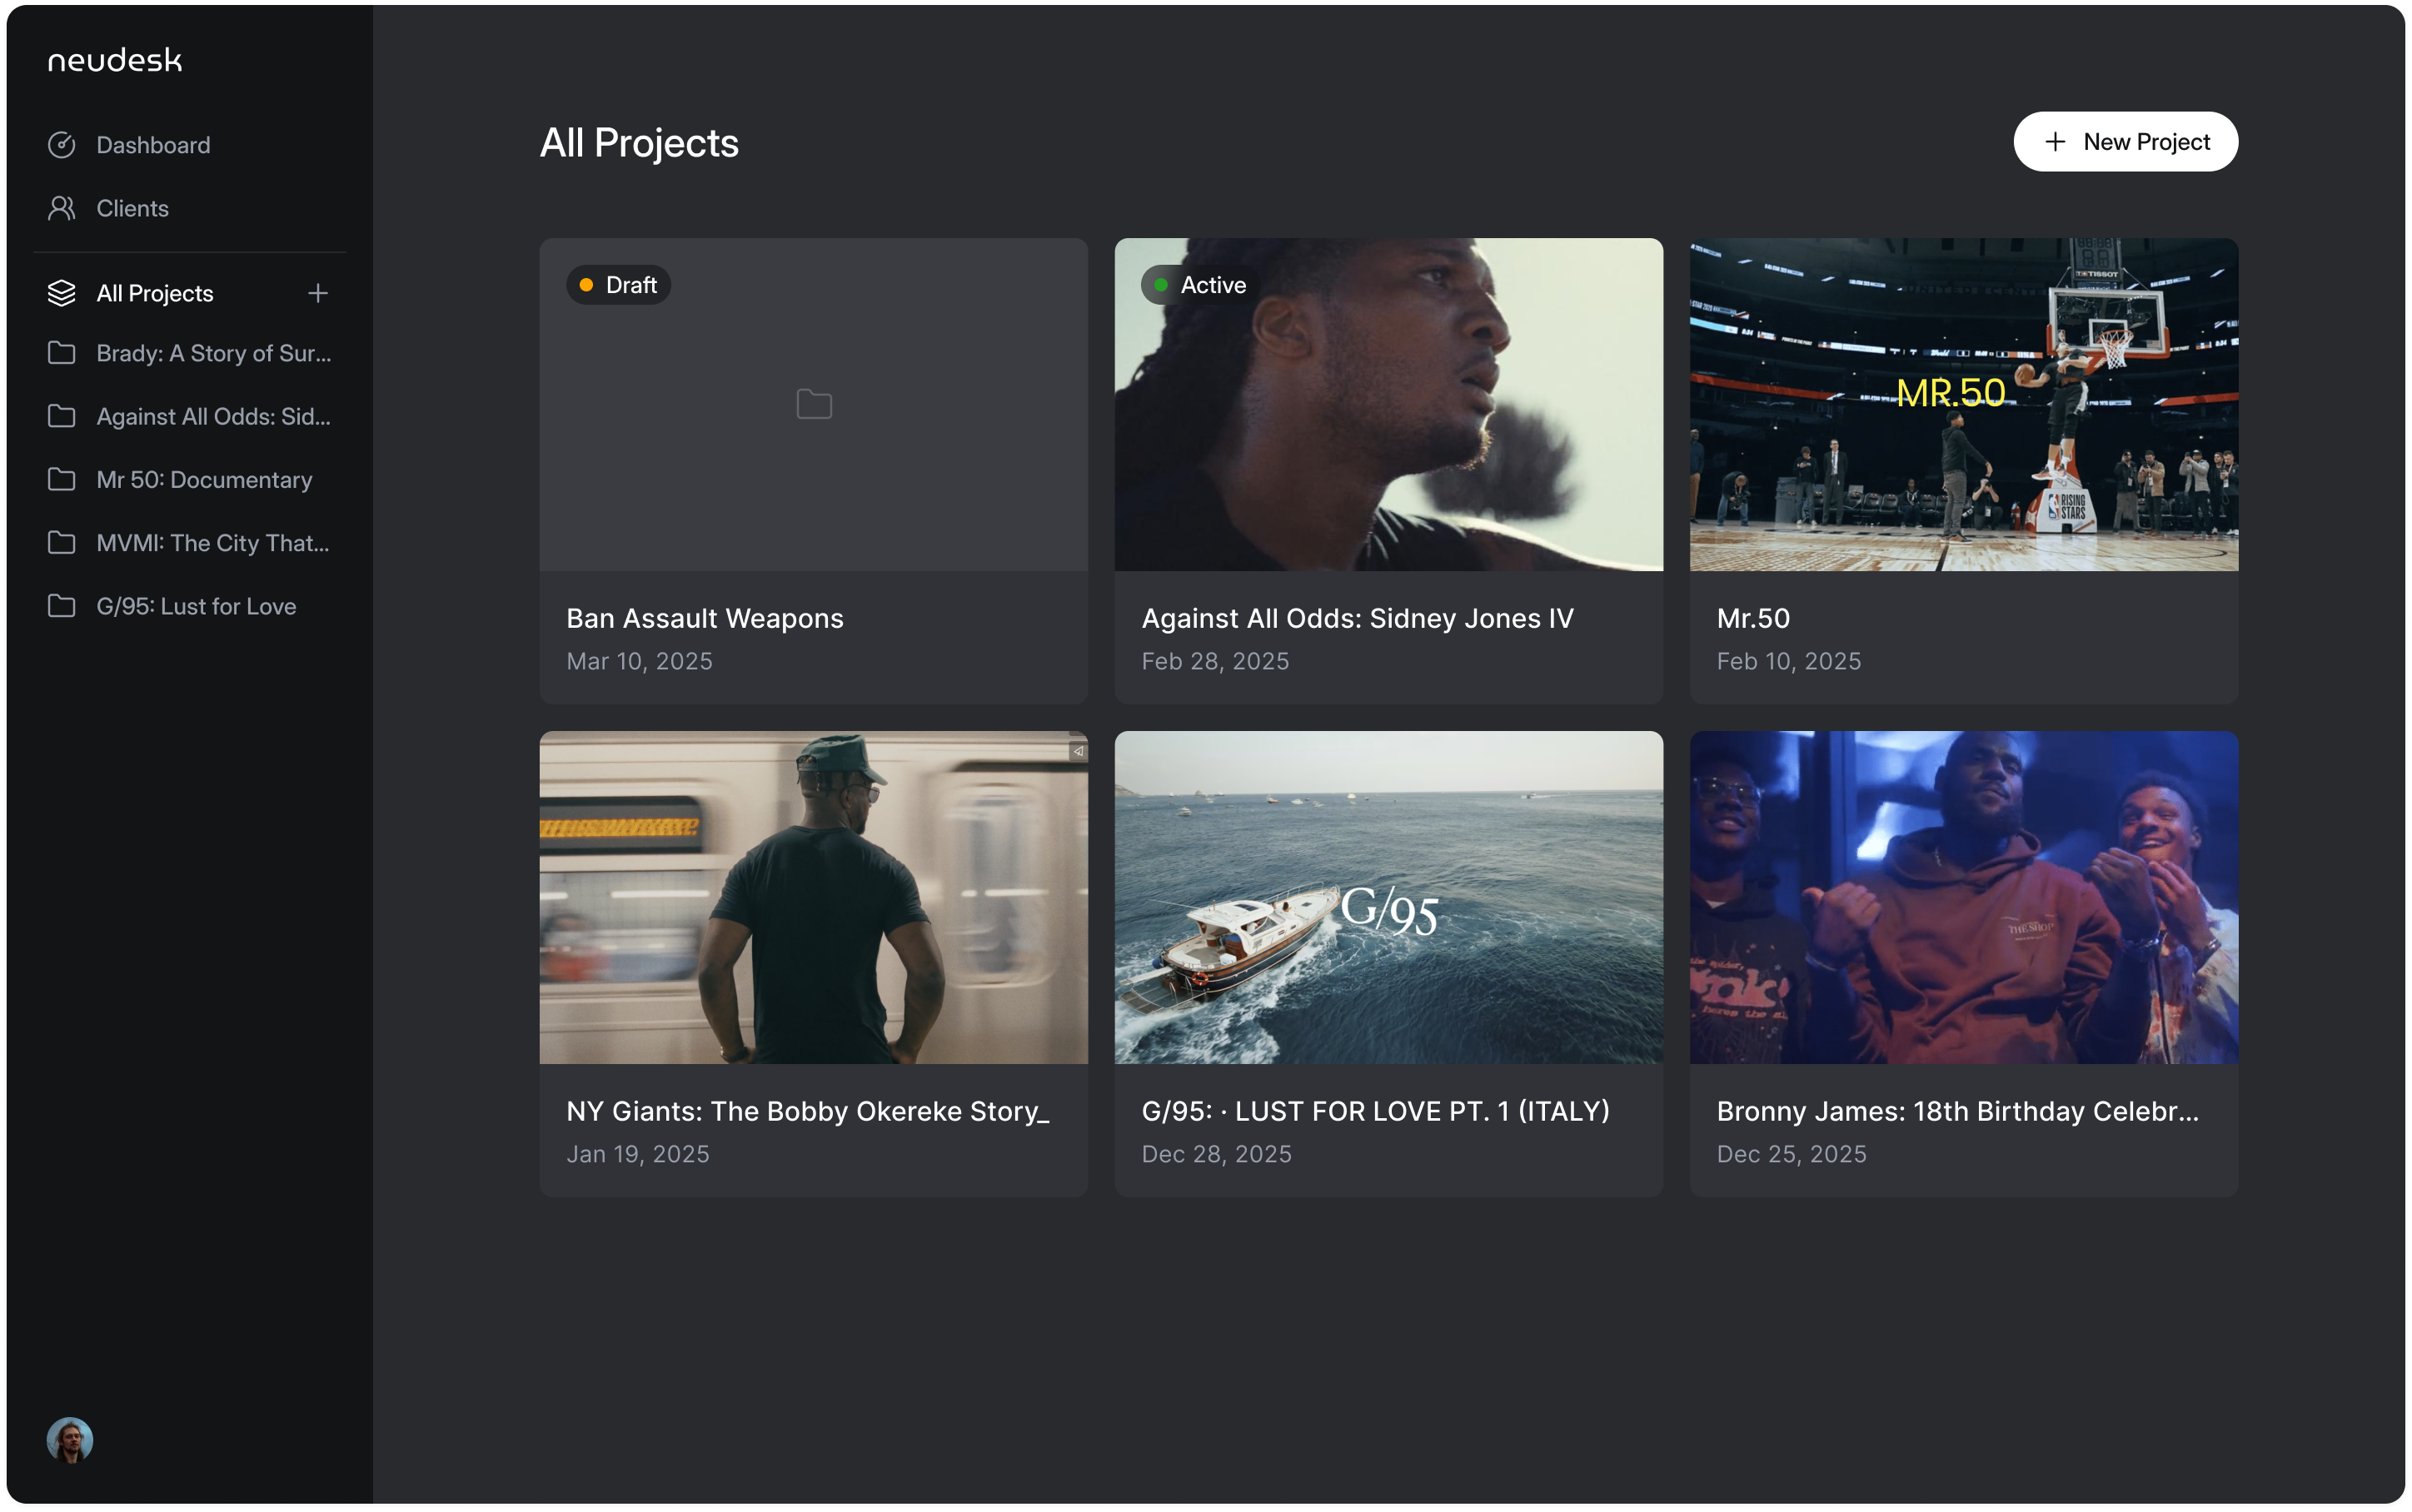This screenshot has width=2412, height=1512.
Task: Click the Clients person icon in sidebar
Action: coord(62,208)
